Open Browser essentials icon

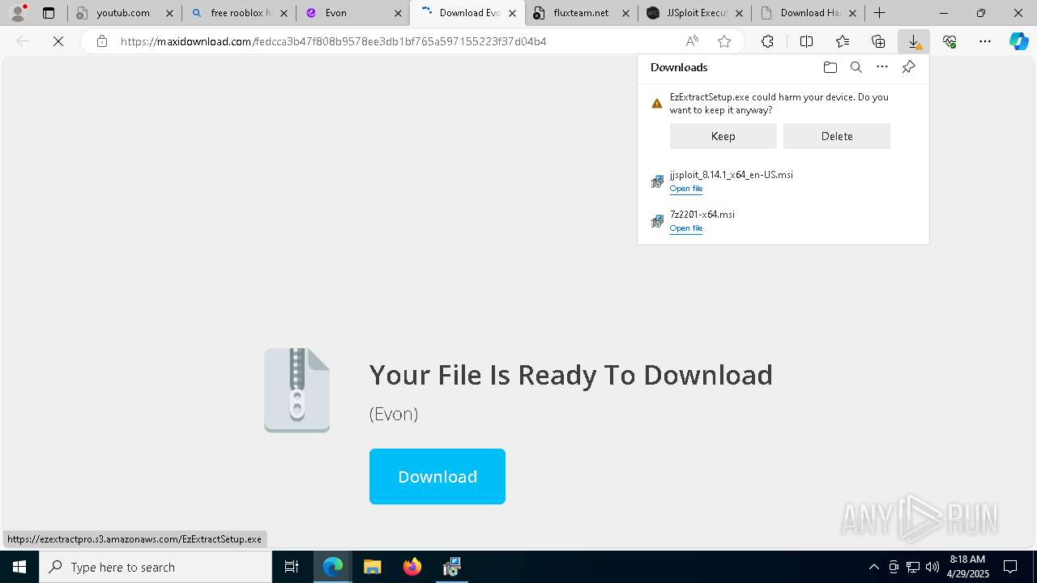950,41
